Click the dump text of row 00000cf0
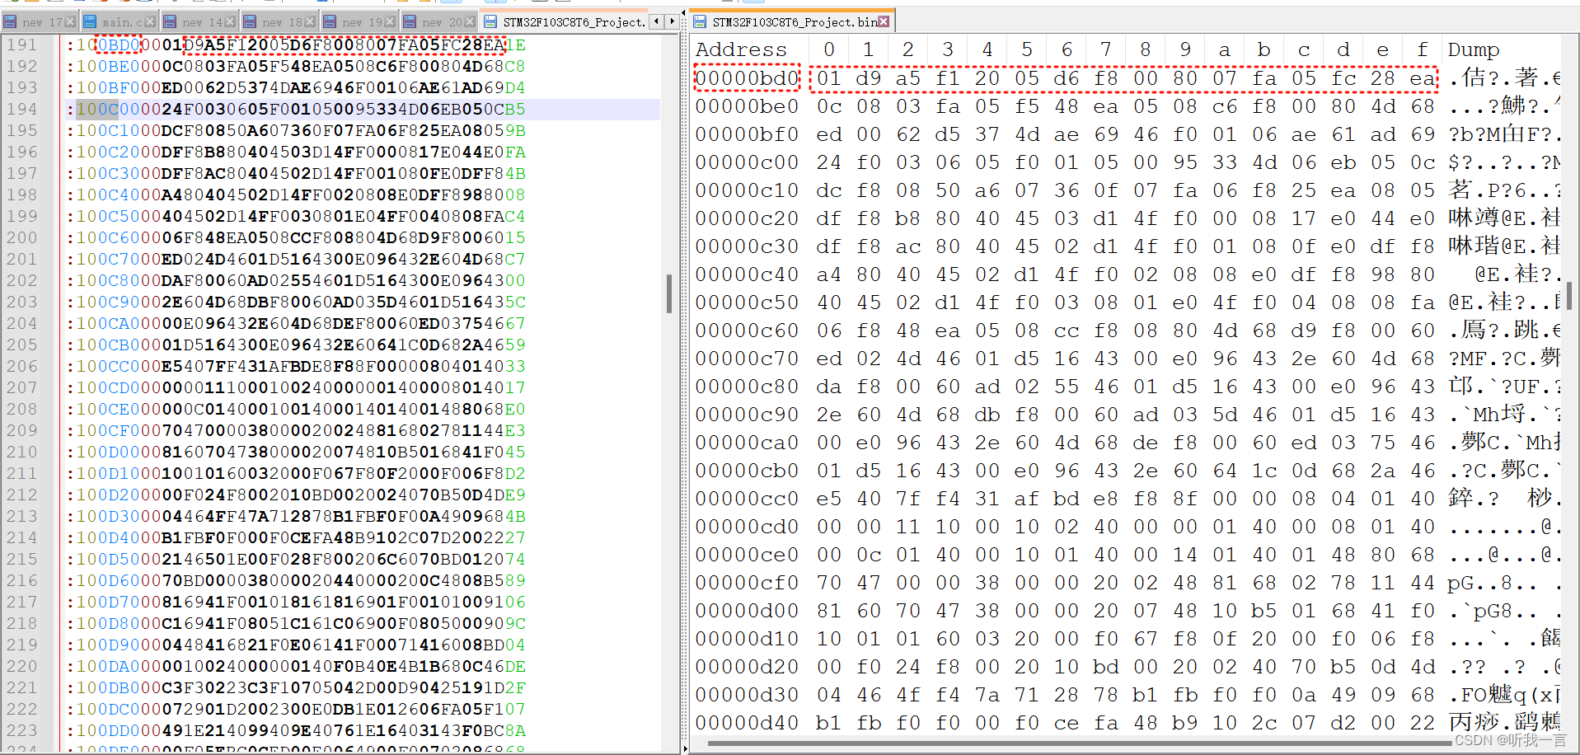Viewport: 1580px width, 755px height. pos(1504,583)
